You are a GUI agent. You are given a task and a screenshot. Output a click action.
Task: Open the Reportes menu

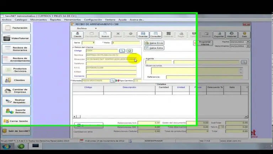click(x=55, y=20)
